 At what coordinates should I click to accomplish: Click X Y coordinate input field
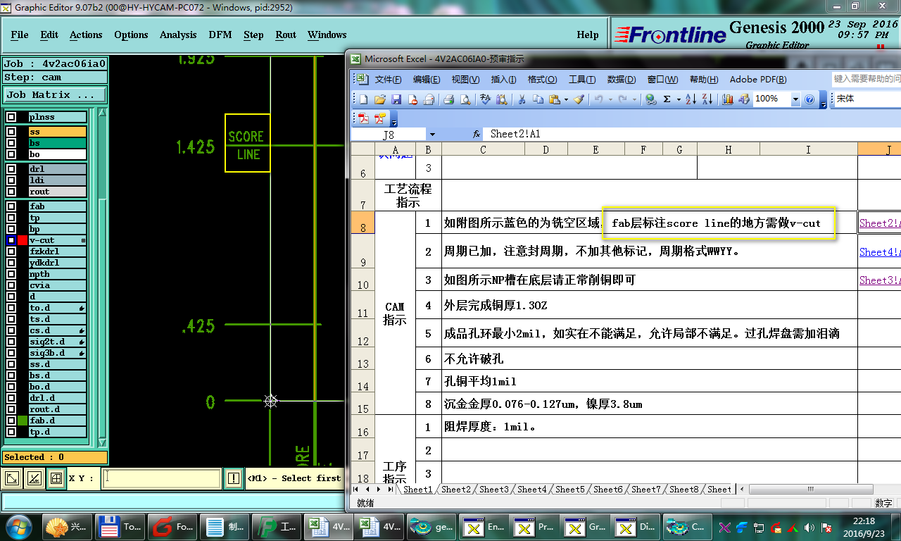click(x=162, y=478)
